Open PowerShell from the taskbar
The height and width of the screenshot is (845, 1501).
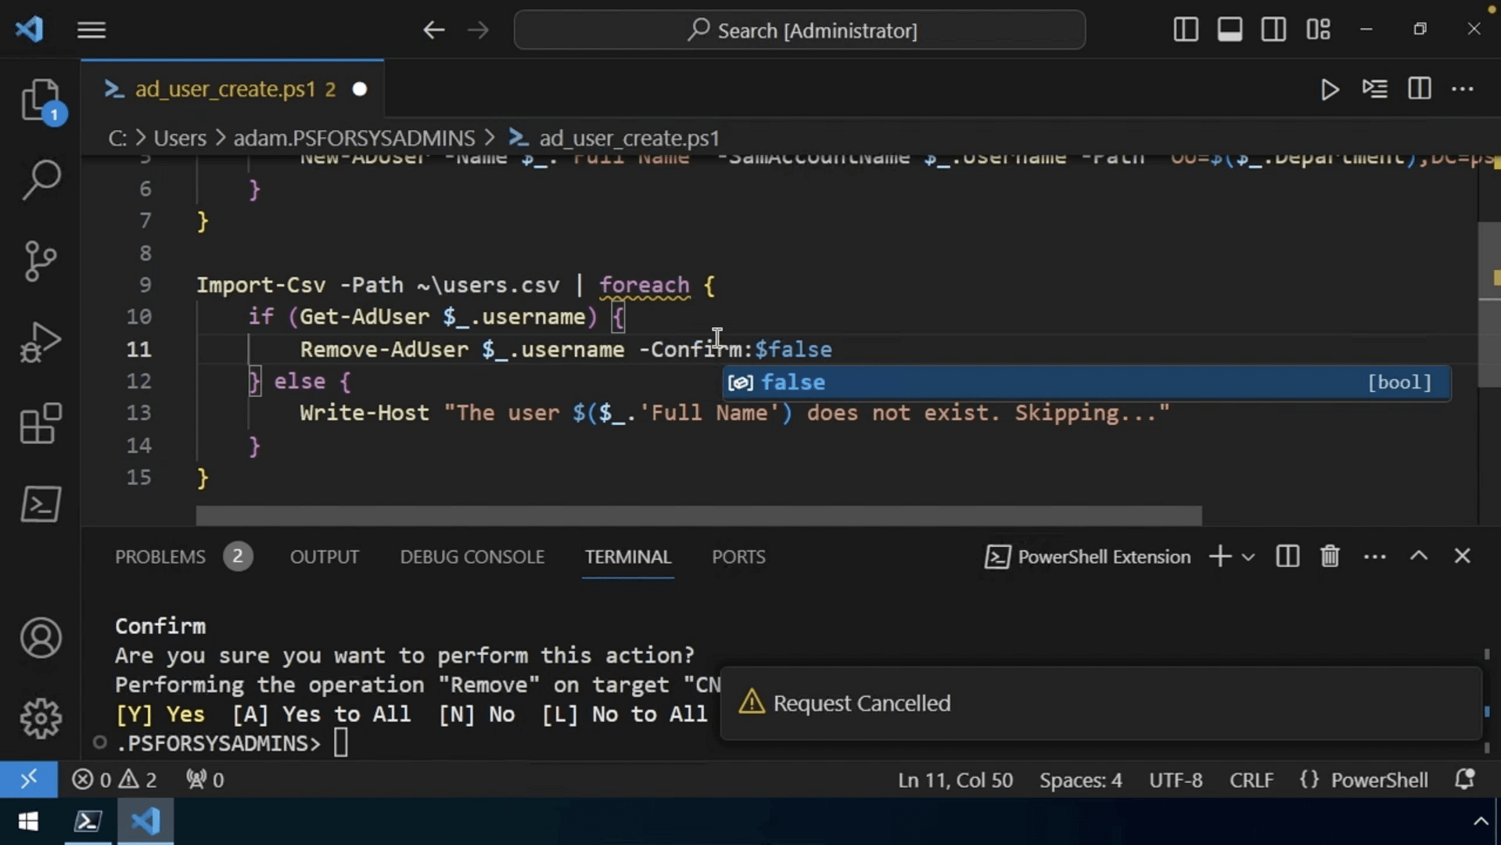pyautogui.click(x=88, y=822)
